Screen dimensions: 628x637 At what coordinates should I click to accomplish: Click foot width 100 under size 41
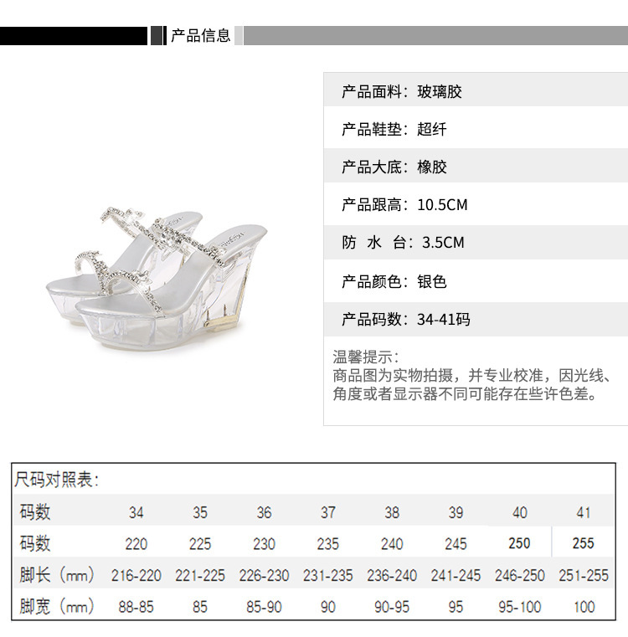coord(584,607)
